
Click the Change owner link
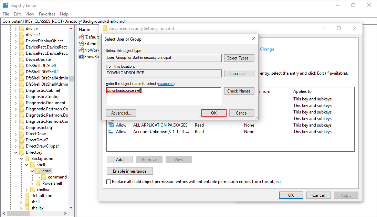tap(267, 49)
